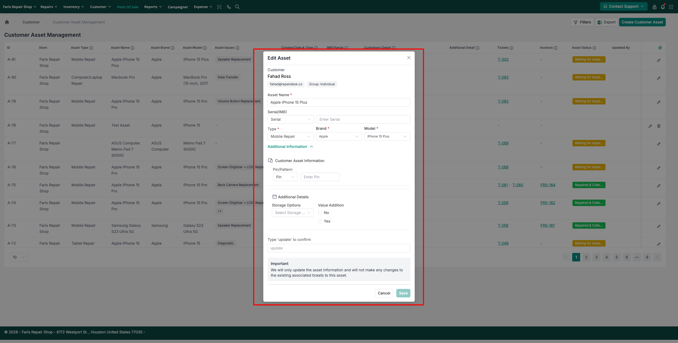Image resolution: width=678 pixels, height=343 pixels.
Task: Click the barcode scan icon in navbar
Action: [219, 7]
